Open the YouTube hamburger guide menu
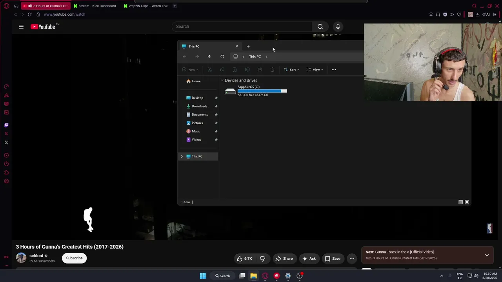The height and width of the screenshot is (282, 502). click(21, 27)
